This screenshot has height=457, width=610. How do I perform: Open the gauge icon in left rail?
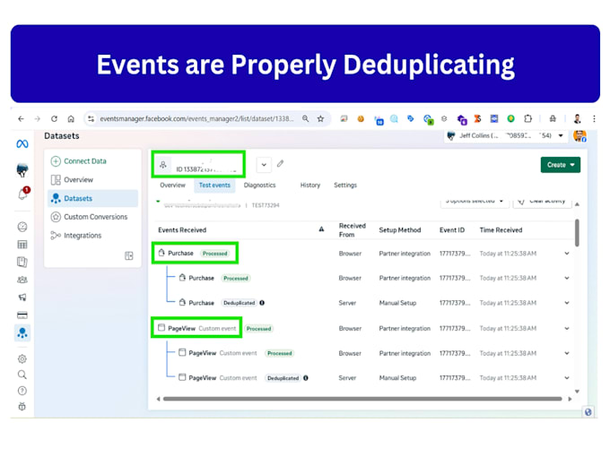click(22, 227)
